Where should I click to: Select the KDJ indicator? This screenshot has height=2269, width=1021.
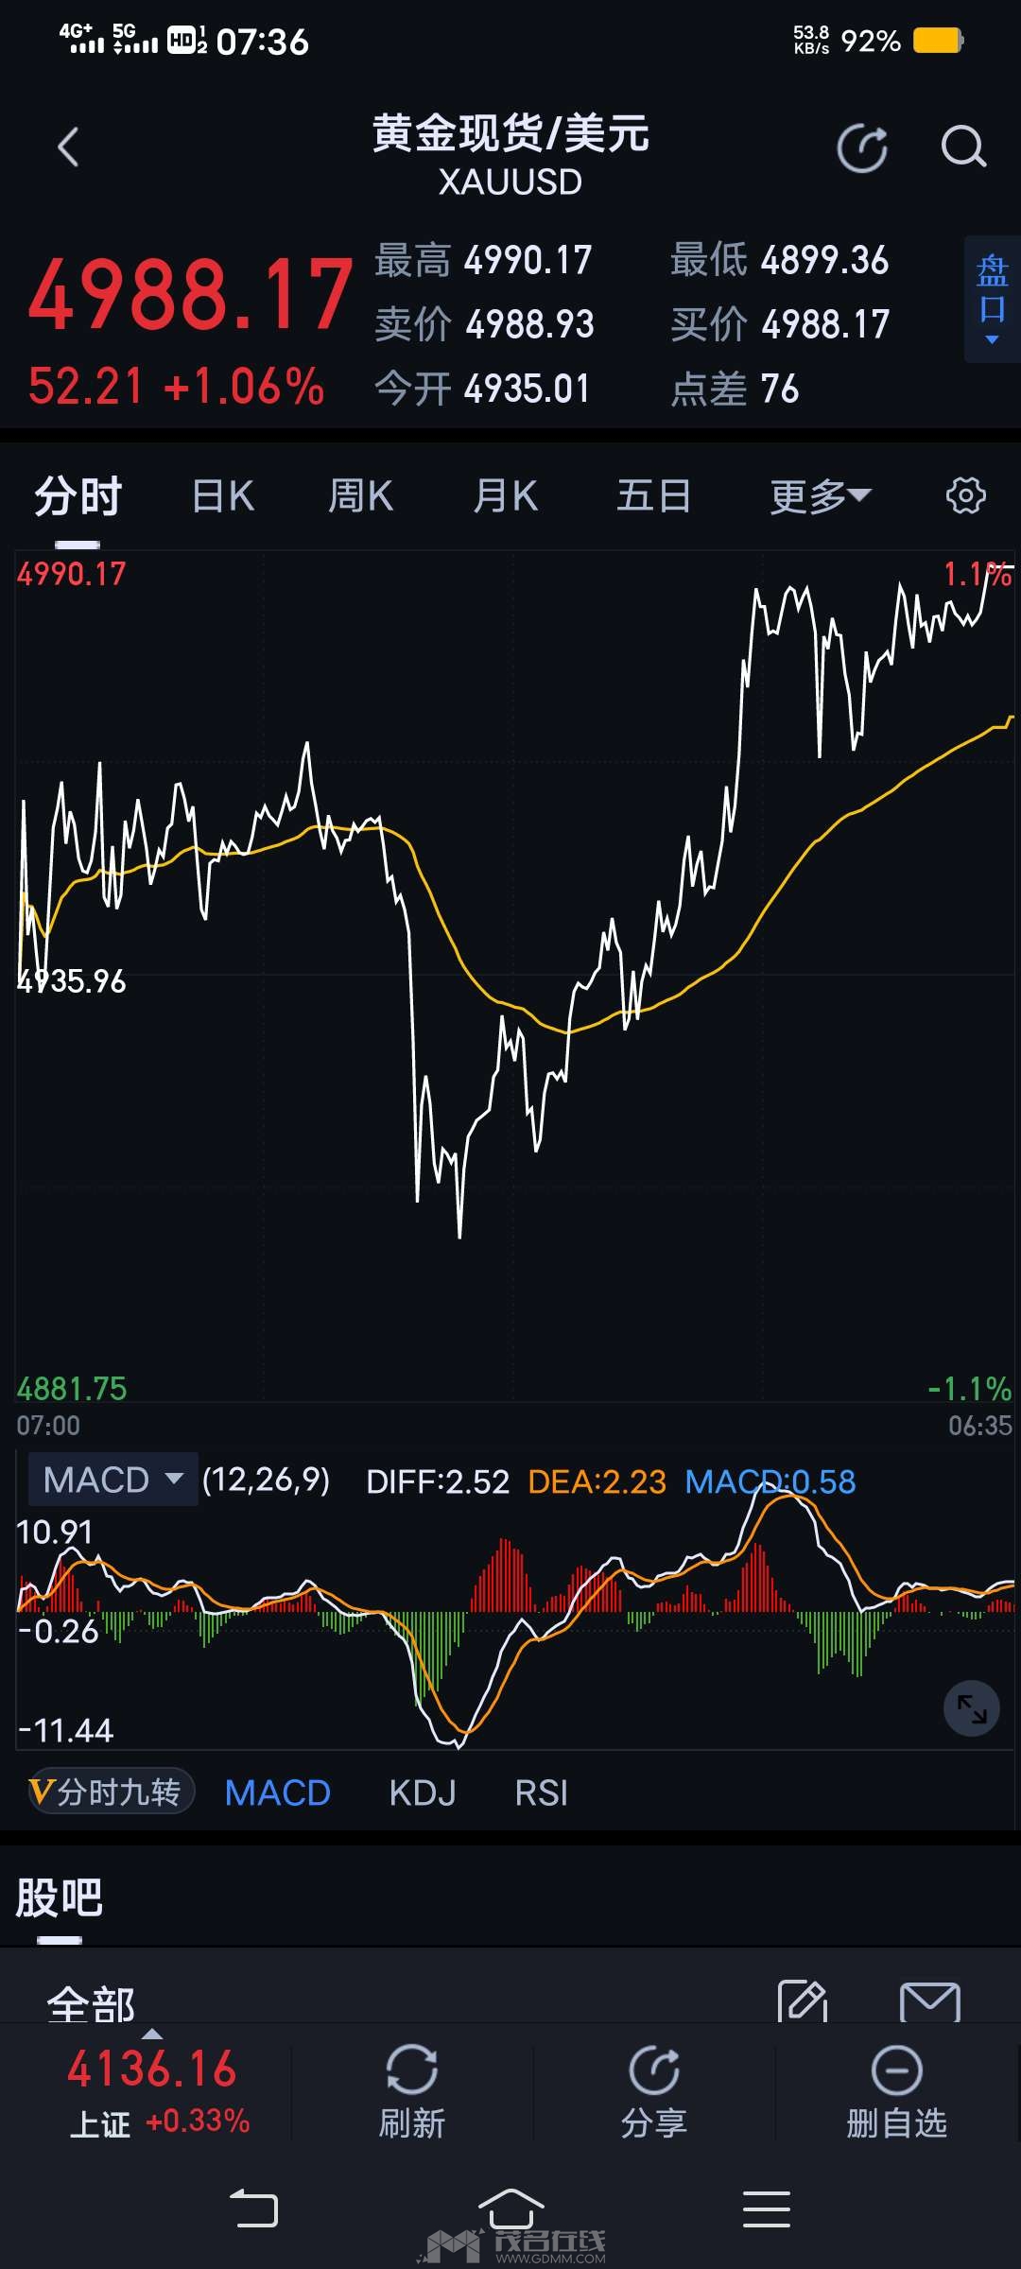click(423, 1793)
